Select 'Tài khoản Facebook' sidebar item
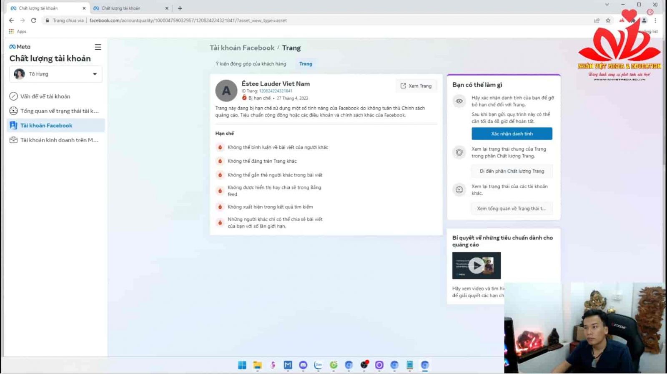This screenshot has width=667, height=374. click(x=56, y=125)
